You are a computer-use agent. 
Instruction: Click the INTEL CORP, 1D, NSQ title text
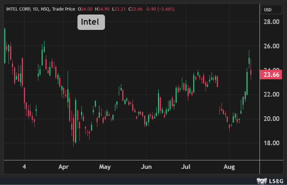pos(40,9)
